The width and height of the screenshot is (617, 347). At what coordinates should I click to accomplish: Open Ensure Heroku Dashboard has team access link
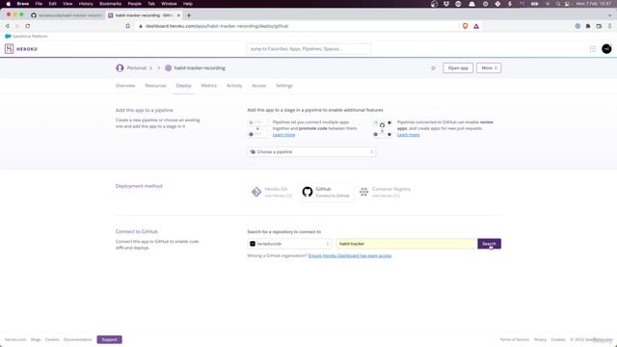pyautogui.click(x=350, y=255)
